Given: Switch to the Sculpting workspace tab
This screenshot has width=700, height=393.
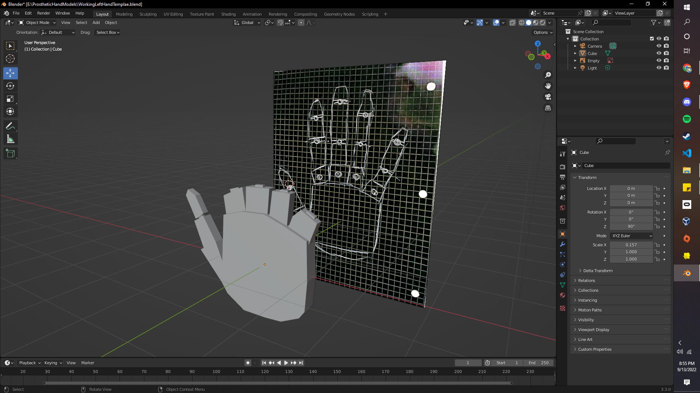Looking at the screenshot, I should (148, 14).
